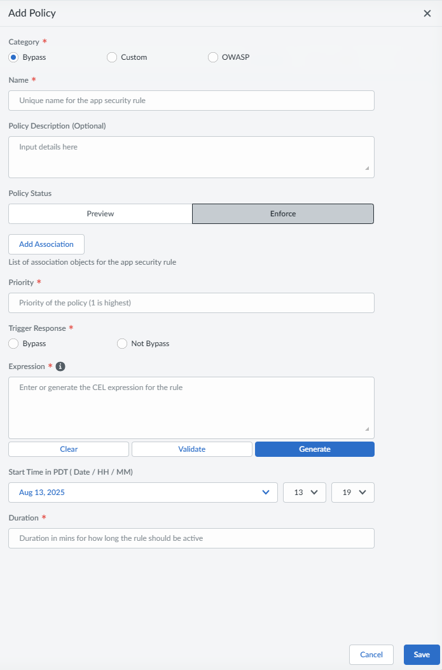
Task: Focus the policy Name input field
Action: pyautogui.click(x=191, y=101)
